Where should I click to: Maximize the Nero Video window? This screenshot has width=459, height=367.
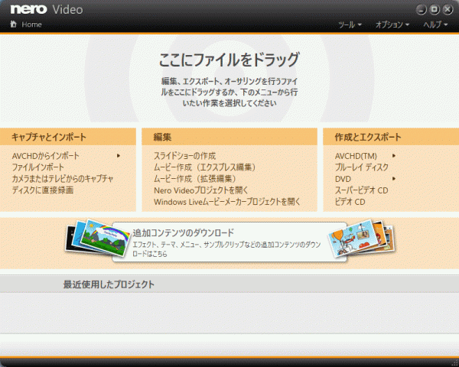[435, 10]
